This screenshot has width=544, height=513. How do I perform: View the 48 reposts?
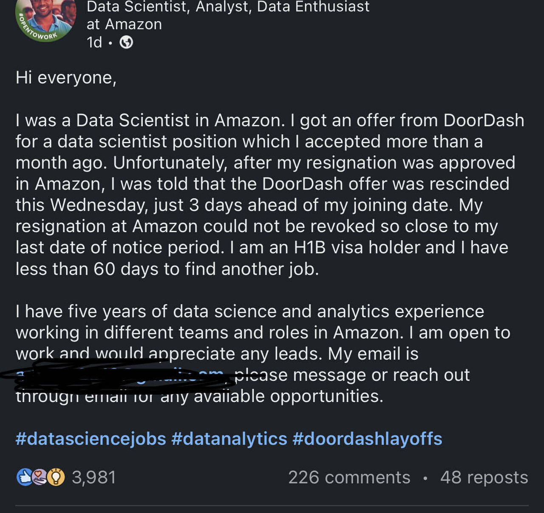[x=484, y=477]
